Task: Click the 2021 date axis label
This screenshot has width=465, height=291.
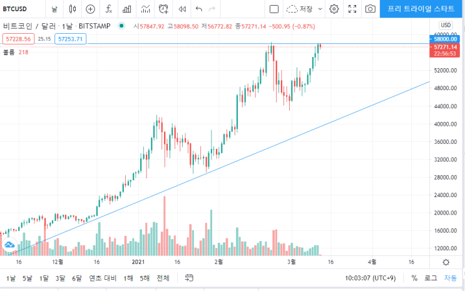Action: tap(138, 262)
